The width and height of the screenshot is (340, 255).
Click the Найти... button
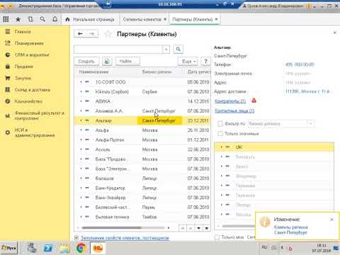pos(127,62)
